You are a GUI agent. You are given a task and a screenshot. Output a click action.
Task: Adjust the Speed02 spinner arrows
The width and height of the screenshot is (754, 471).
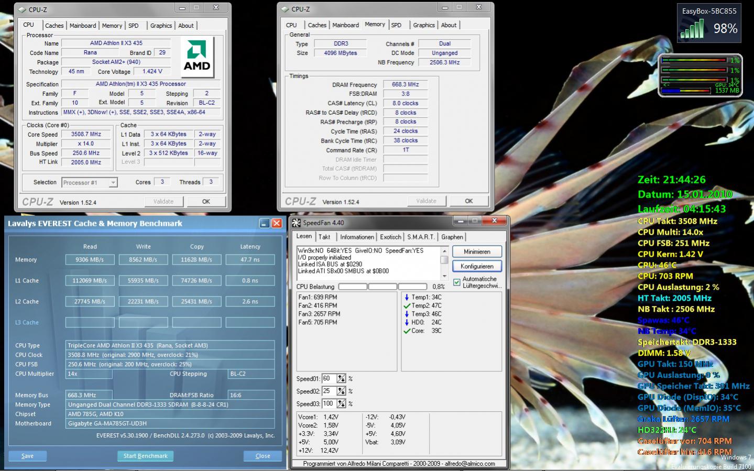point(341,391)
